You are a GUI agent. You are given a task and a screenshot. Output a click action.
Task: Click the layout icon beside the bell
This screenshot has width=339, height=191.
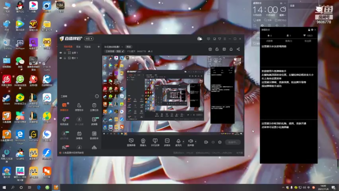click(x=224, y=49)
